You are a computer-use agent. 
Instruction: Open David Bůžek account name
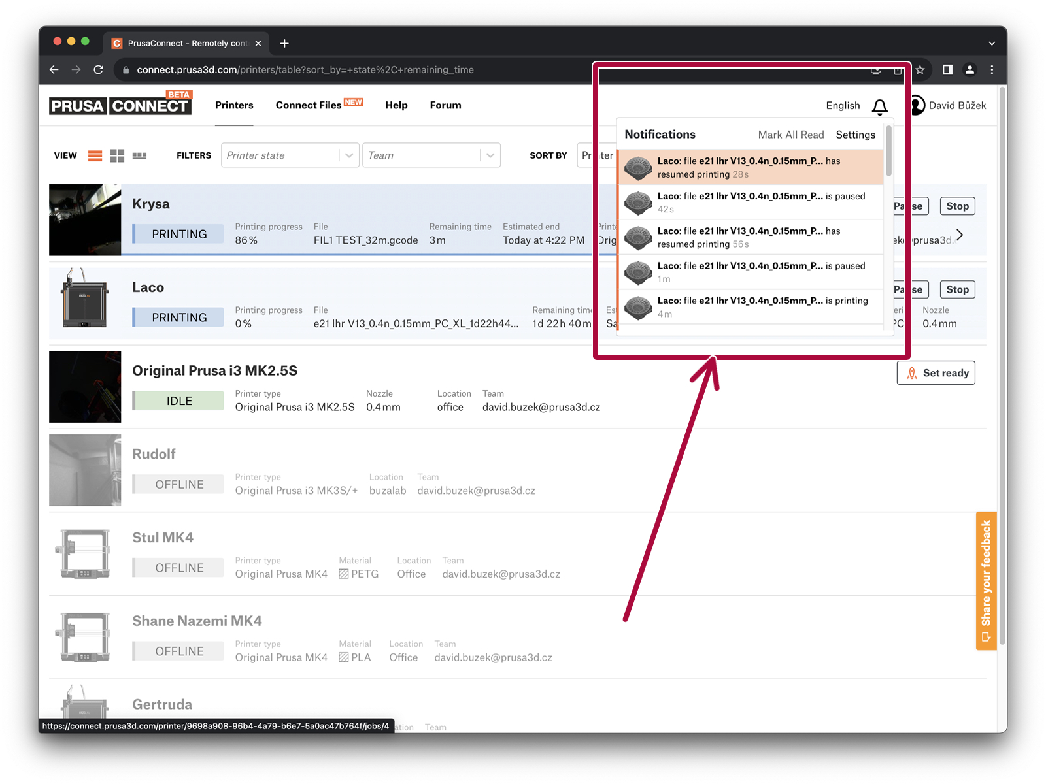957,105
